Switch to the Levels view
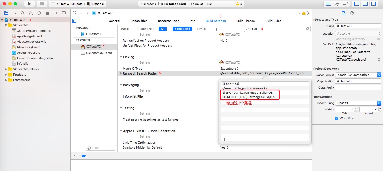The height and width of the screenshot is (171, 383). (201, 29)
